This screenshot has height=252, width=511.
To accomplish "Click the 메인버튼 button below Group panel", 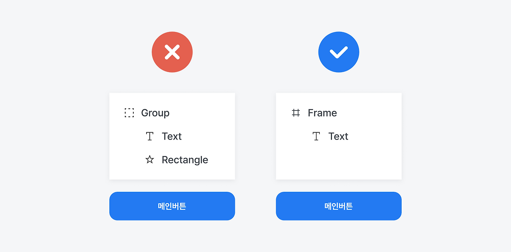I will click(172, 206).
